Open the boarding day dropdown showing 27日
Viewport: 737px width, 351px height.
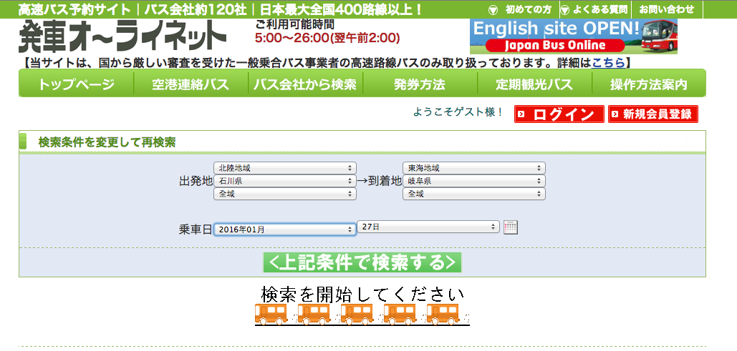[428, 227]
